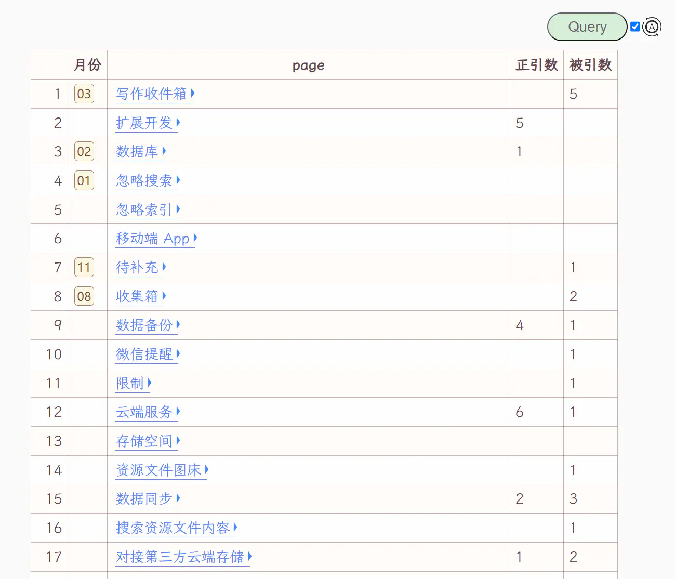Open the 待补充 page link

(137, 267)
